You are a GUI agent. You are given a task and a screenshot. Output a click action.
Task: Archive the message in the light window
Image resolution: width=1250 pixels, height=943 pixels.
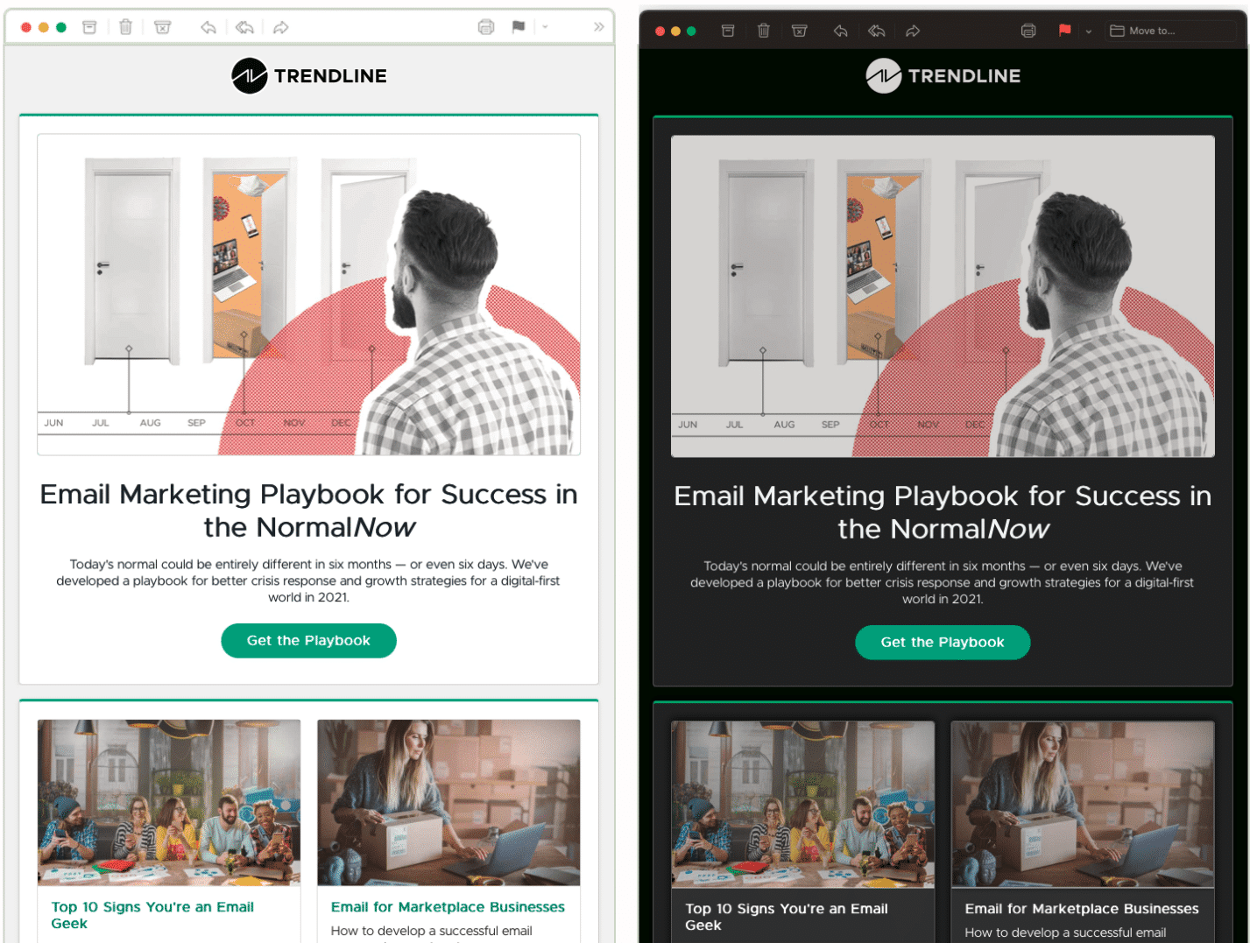point(89,27)
